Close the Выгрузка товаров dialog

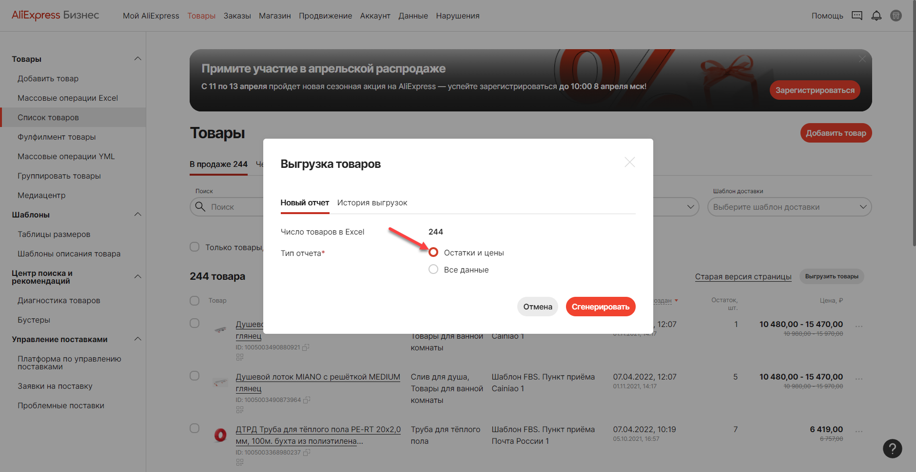point(630,162)
